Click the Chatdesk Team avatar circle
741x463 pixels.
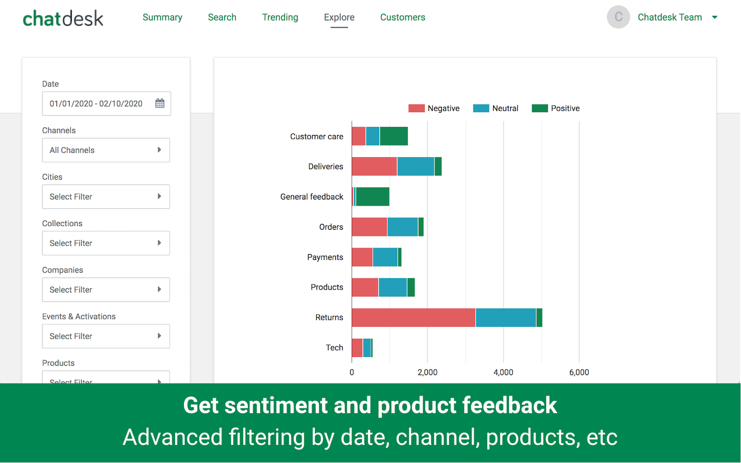pos(618,17)
